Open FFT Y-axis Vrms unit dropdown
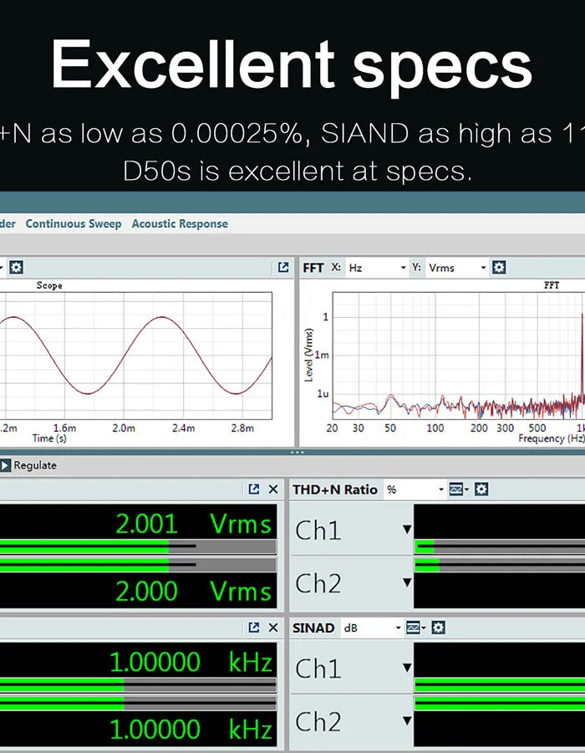This screenshot has width=585, height=753. click(457, 268)
